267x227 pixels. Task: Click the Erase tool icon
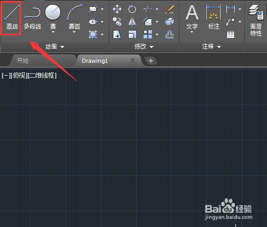(169, 9)
